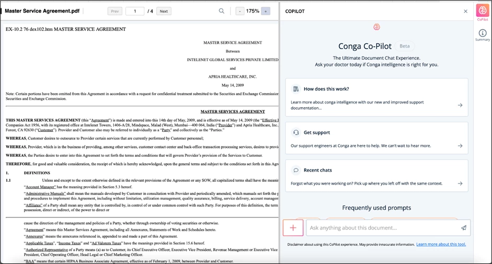Screen dimensions: 492x264
Task: Click the Conga brain logo above the title
Action: click(x=376, y=27)
